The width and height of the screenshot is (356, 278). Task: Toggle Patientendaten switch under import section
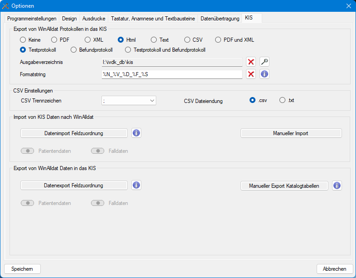pyautogui.click(x=28, y=151)
